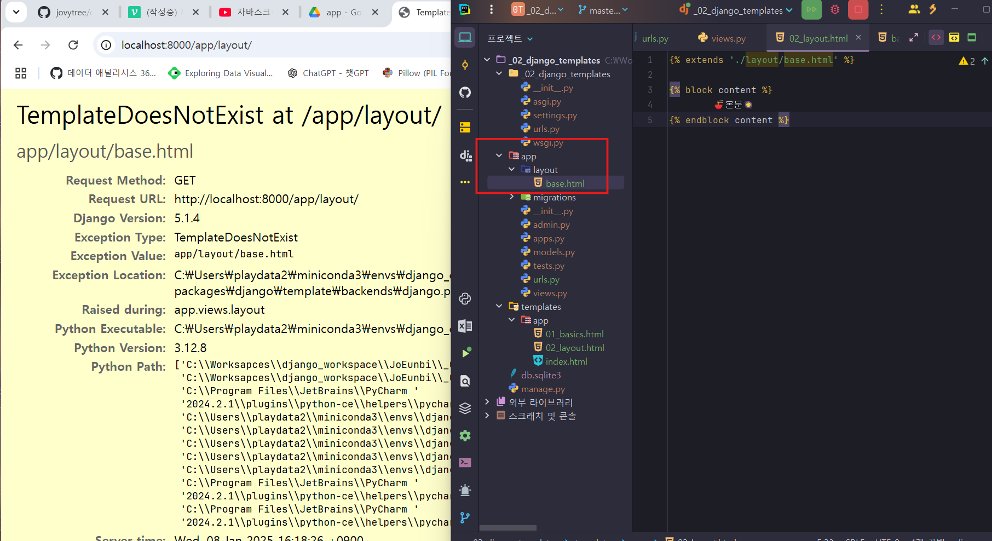Screen dimensions: 992x541
Task: Switch editor to preview-only view icon
Action: 972,38
